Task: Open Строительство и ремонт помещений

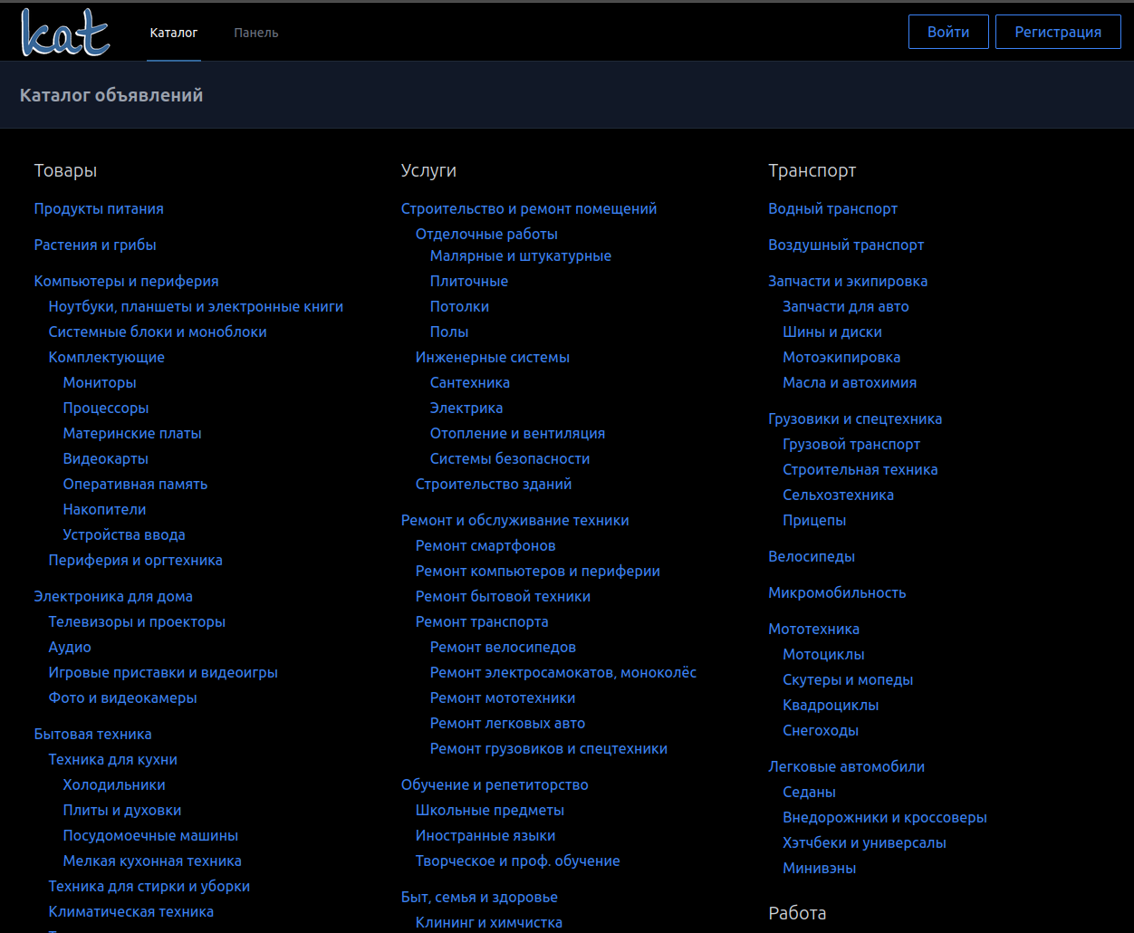Action: click(x=528, y=208)
